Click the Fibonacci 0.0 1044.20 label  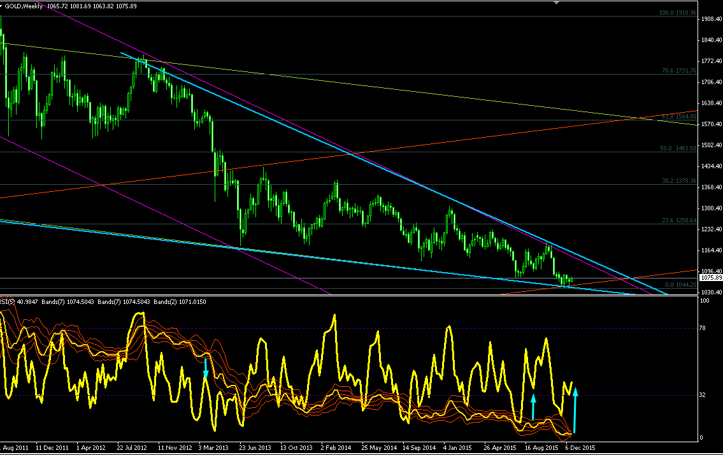(680, 285)
